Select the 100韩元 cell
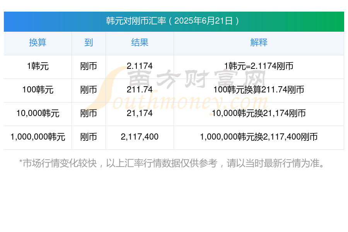 click(x=38, y=90)
